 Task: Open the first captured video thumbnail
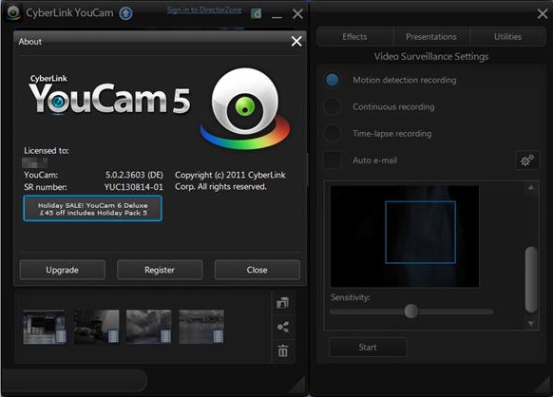coord(45,327)
